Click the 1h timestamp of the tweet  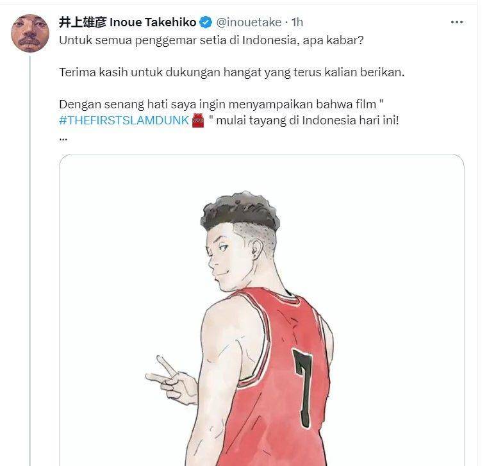point(297,22)
